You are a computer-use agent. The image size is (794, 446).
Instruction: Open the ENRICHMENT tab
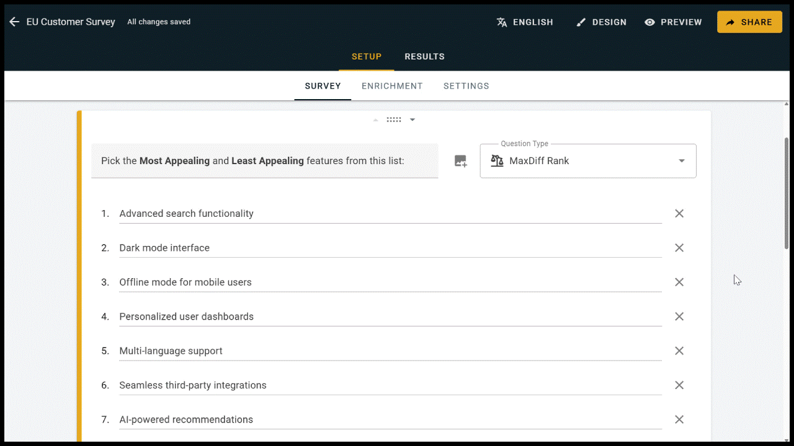(x=392, y=85)
